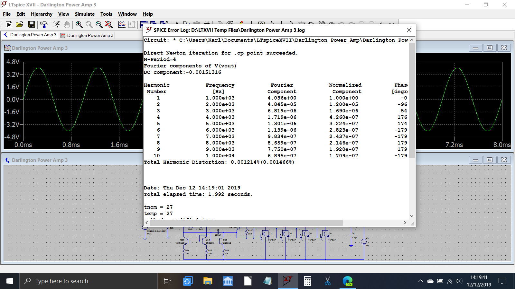Click the 'Total elapsed time: 1.992 seconds' line

tap(198, 194)
